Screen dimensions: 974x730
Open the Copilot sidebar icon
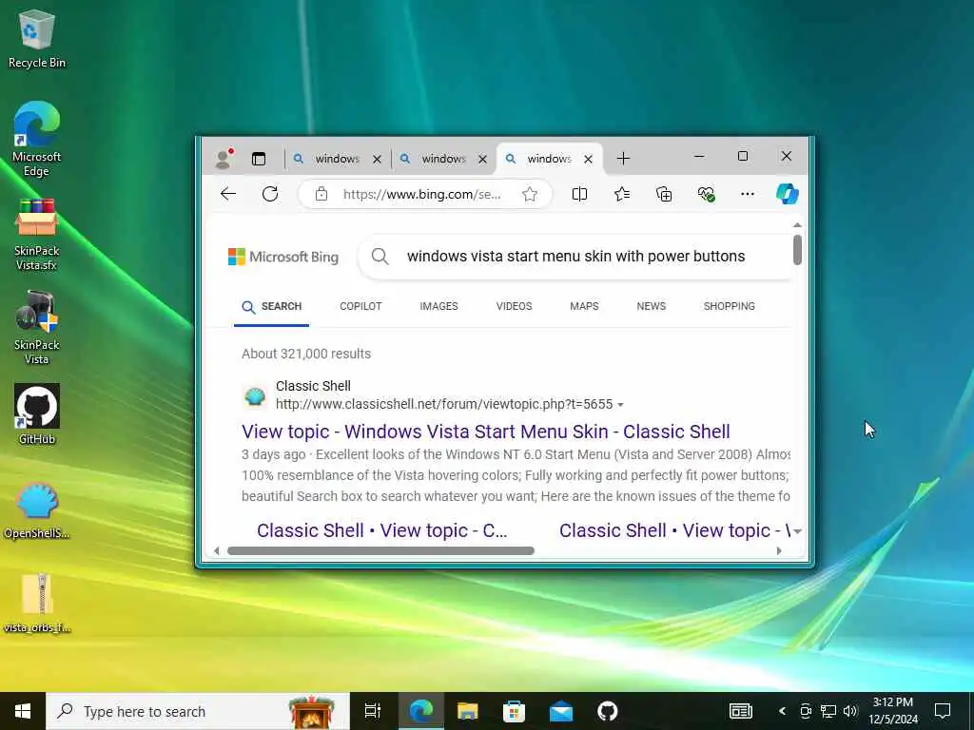tap(787, 194)
